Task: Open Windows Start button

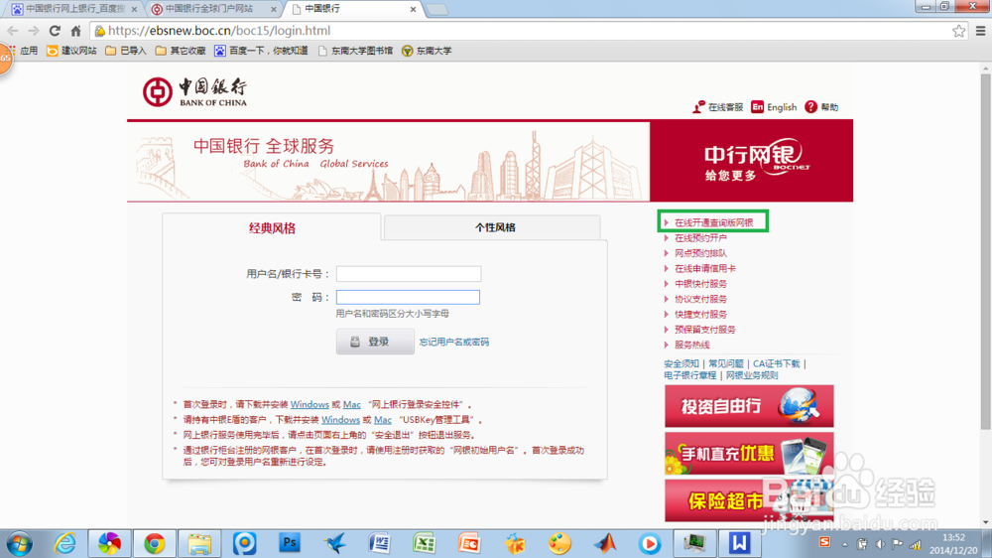Action: pyautogui.click(x=19, y=544)
